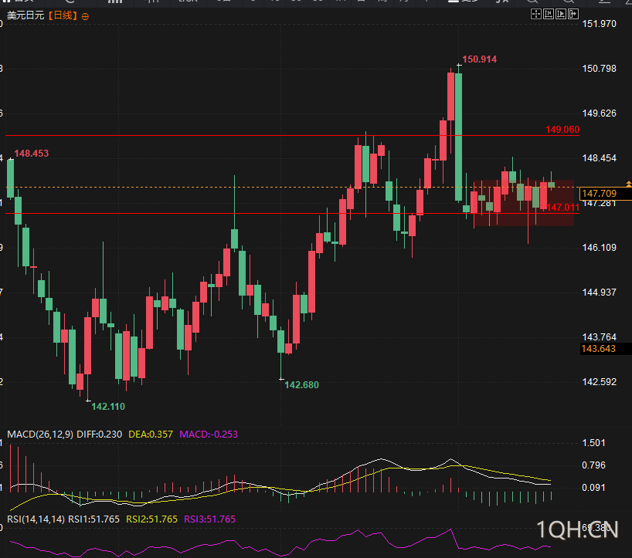Open the 日线 timeframe selector
632x558 pixels.
pyautogui.click(x=63, y=15)
